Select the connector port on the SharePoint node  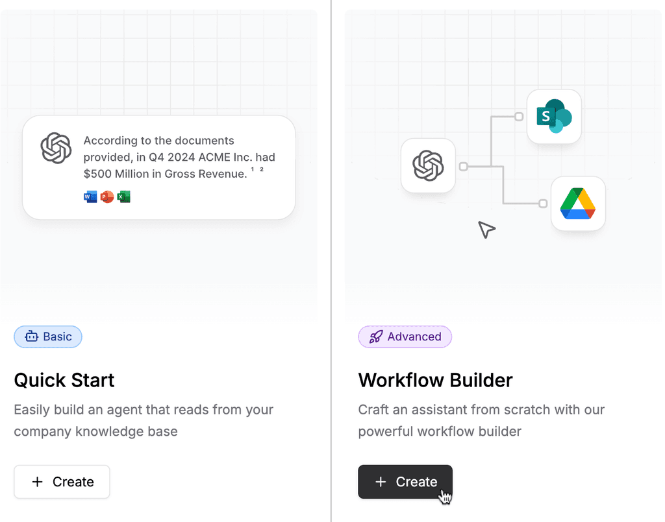click(x=519, y=117)
